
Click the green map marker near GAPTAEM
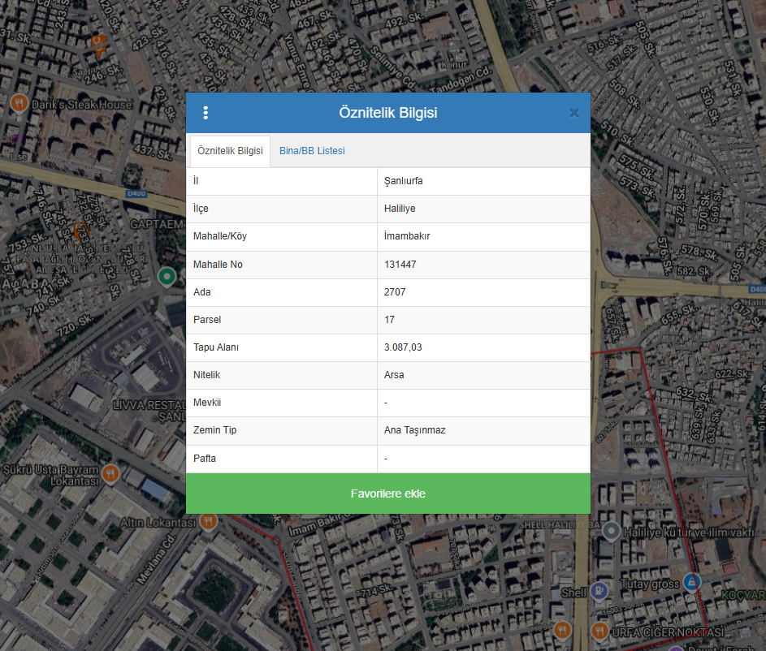[167, 277]
